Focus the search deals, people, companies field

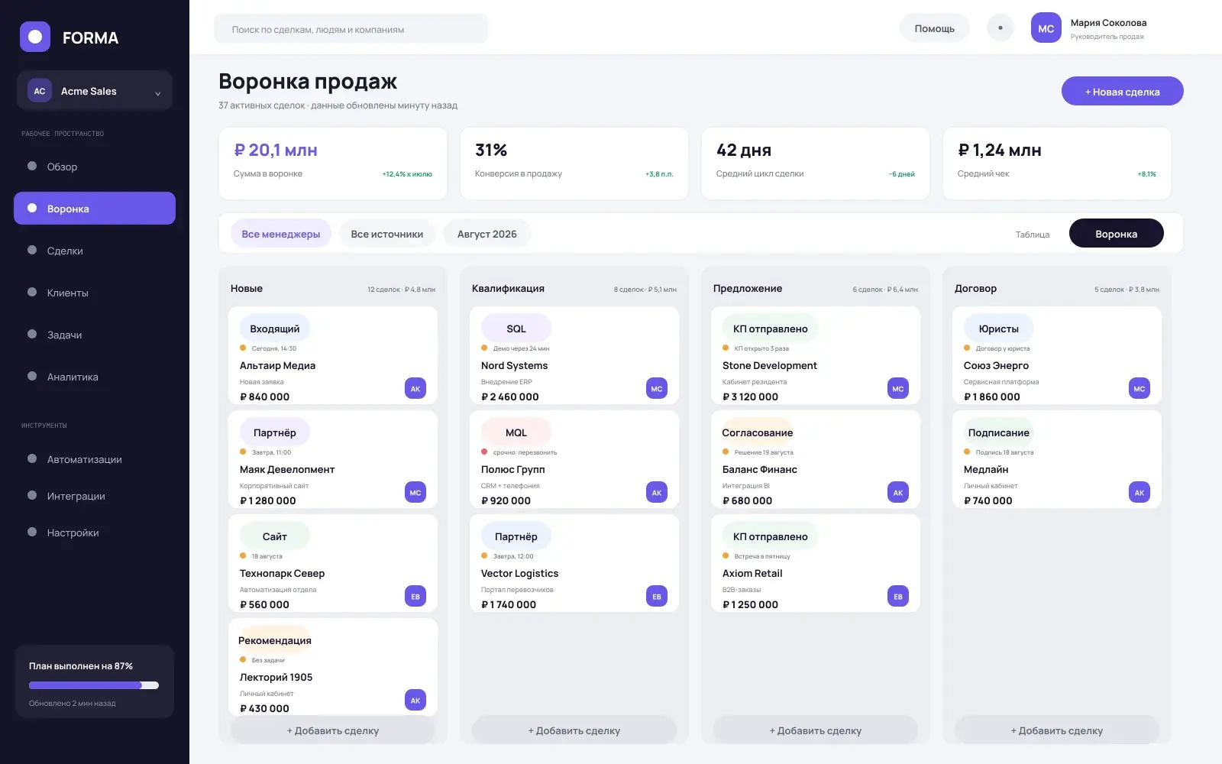[351, 29]
